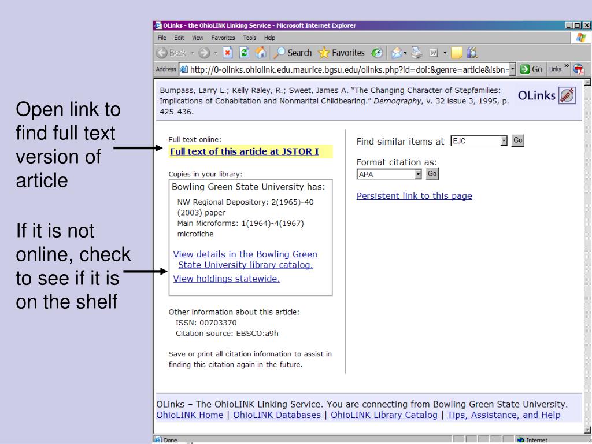Screen dimensions: 592x444
Task: Click the green Go button beside address bar
Action: (x=531, y=69)
